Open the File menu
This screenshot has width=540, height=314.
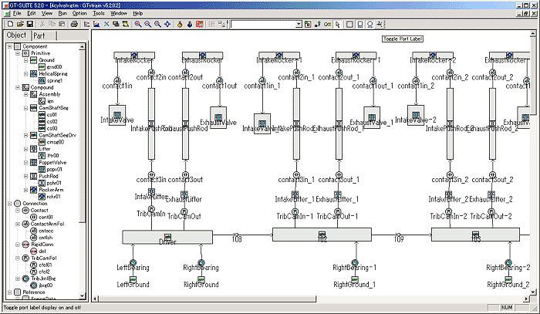[x=17, y=13]
